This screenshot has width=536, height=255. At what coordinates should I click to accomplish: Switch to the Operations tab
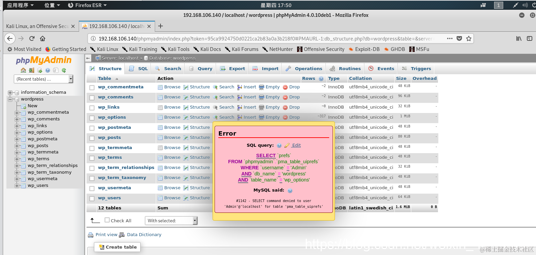(x=304, y=68)
